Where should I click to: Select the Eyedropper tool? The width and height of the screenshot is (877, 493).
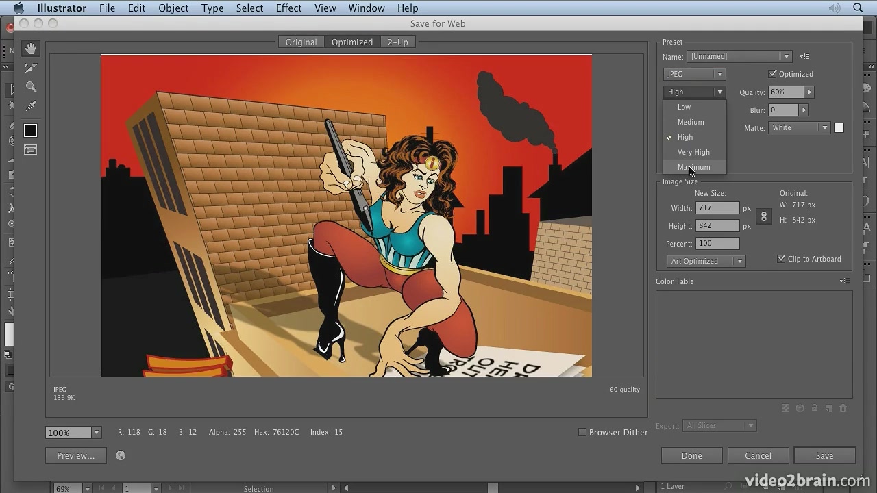click(x=30, y=106)
